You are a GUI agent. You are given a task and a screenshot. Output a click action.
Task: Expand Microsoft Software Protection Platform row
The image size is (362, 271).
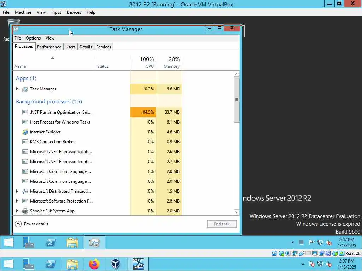pos(17,201)
